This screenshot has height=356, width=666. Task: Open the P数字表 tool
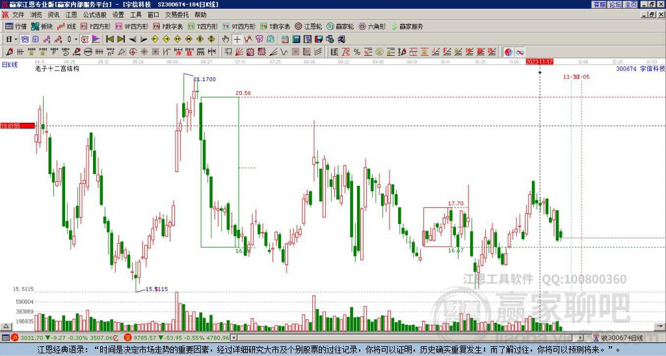coord(168,26)
